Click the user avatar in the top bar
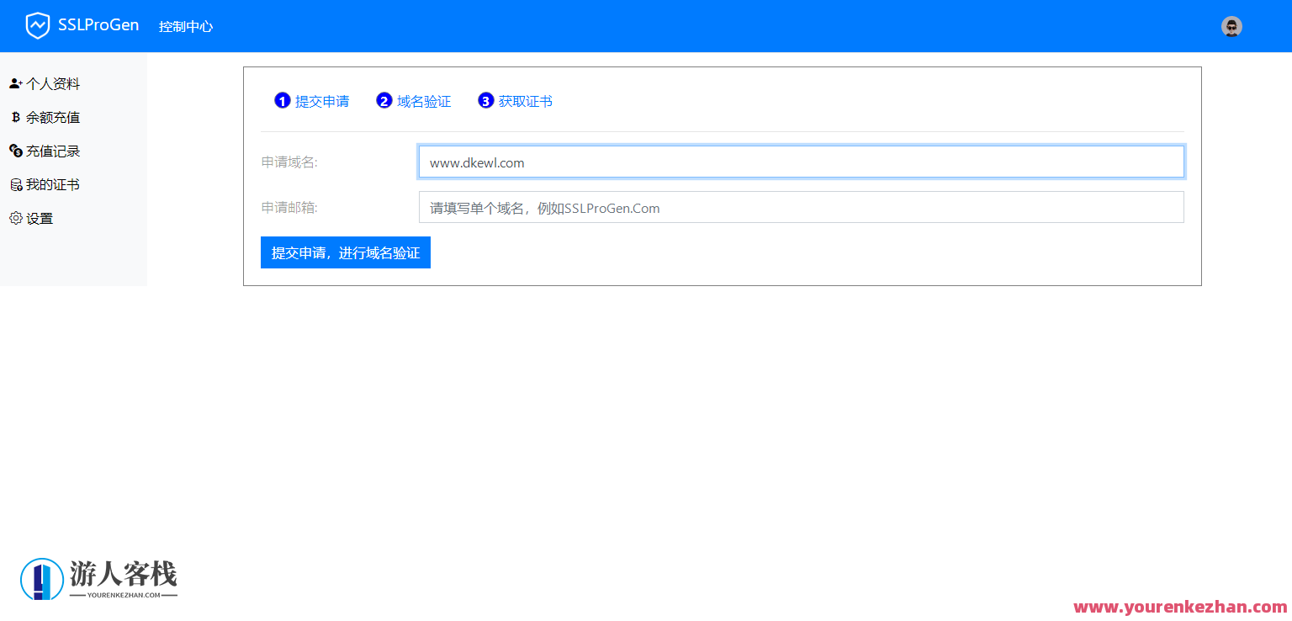Screen dimensions: 1292x621 (1231, 26)
